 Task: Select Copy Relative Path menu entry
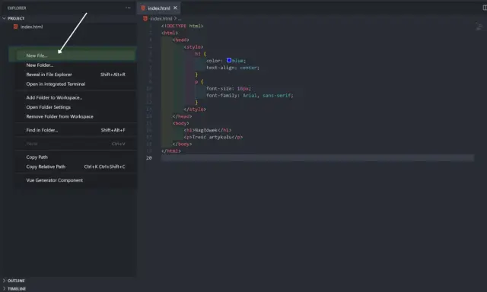point(75,167)
